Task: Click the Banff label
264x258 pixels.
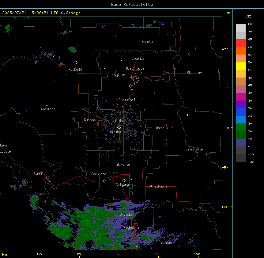Action: 38,174
